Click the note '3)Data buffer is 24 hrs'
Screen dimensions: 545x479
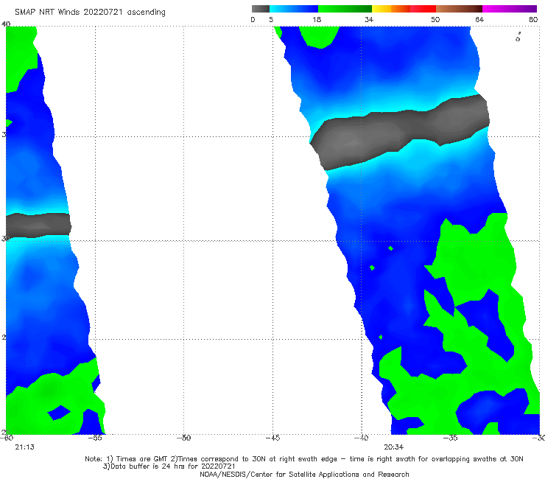[169, 466]
